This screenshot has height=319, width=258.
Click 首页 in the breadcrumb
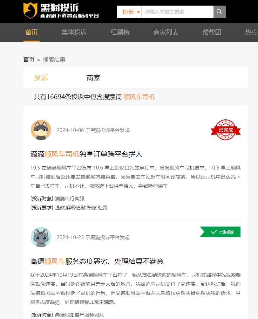(x=29, y=60)
